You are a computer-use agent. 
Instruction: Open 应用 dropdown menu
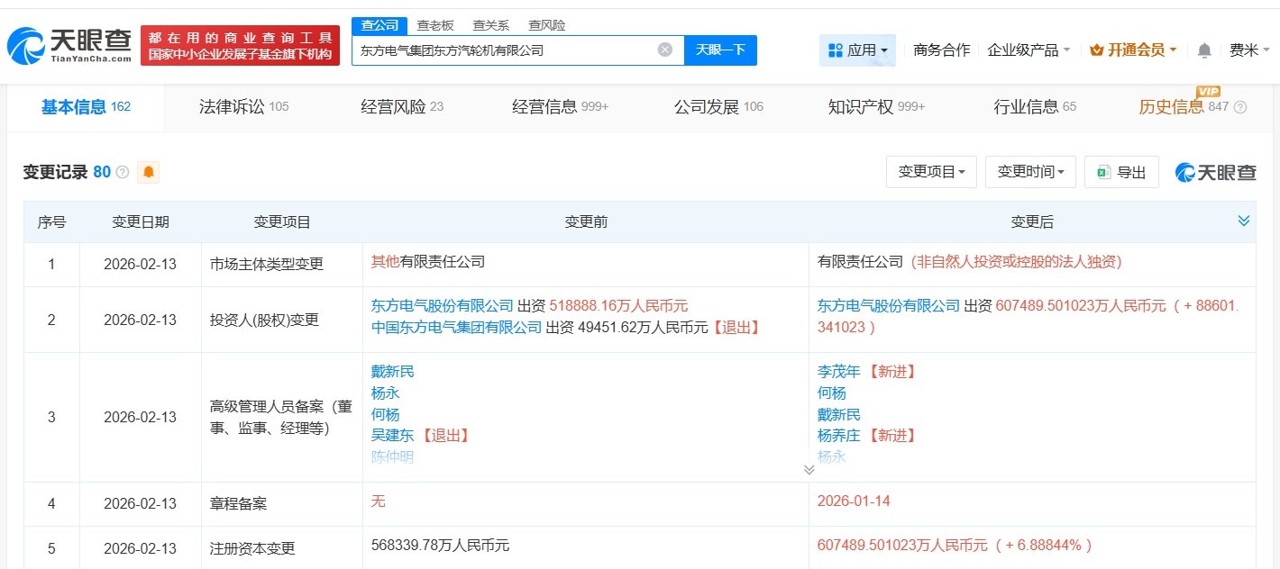pos(857,50)
